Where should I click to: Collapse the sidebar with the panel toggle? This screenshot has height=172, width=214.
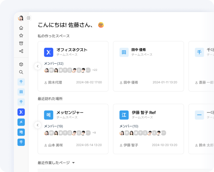[28, 18]
